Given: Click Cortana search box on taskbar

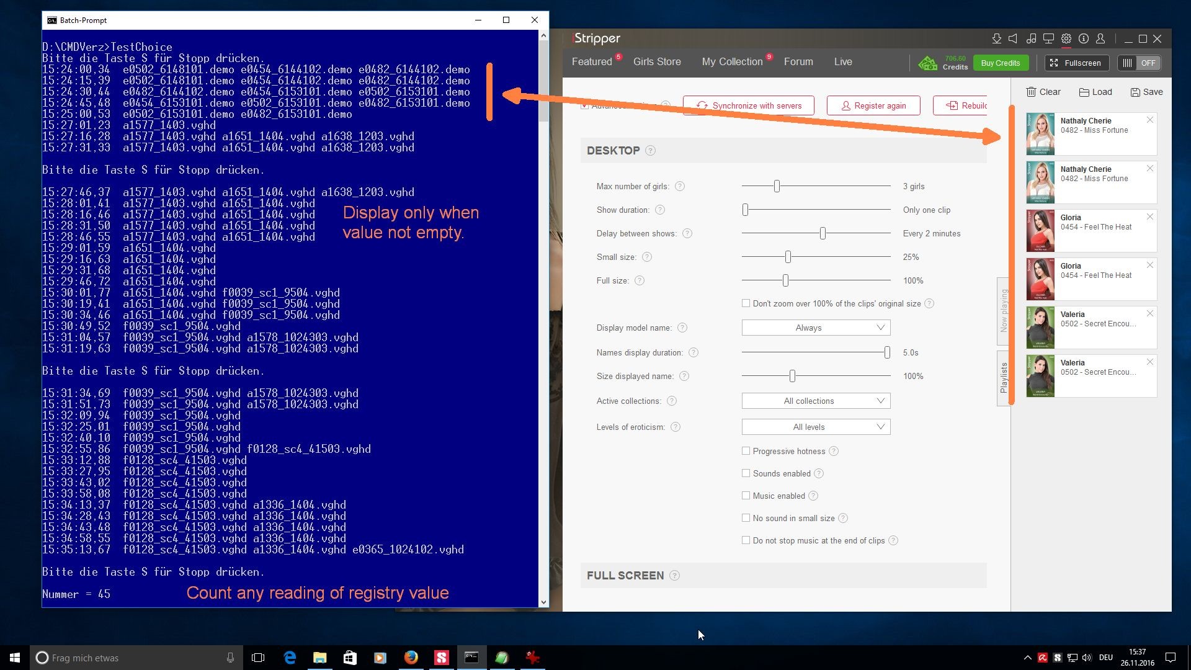Looking at the screenshot, I should 136,658.
